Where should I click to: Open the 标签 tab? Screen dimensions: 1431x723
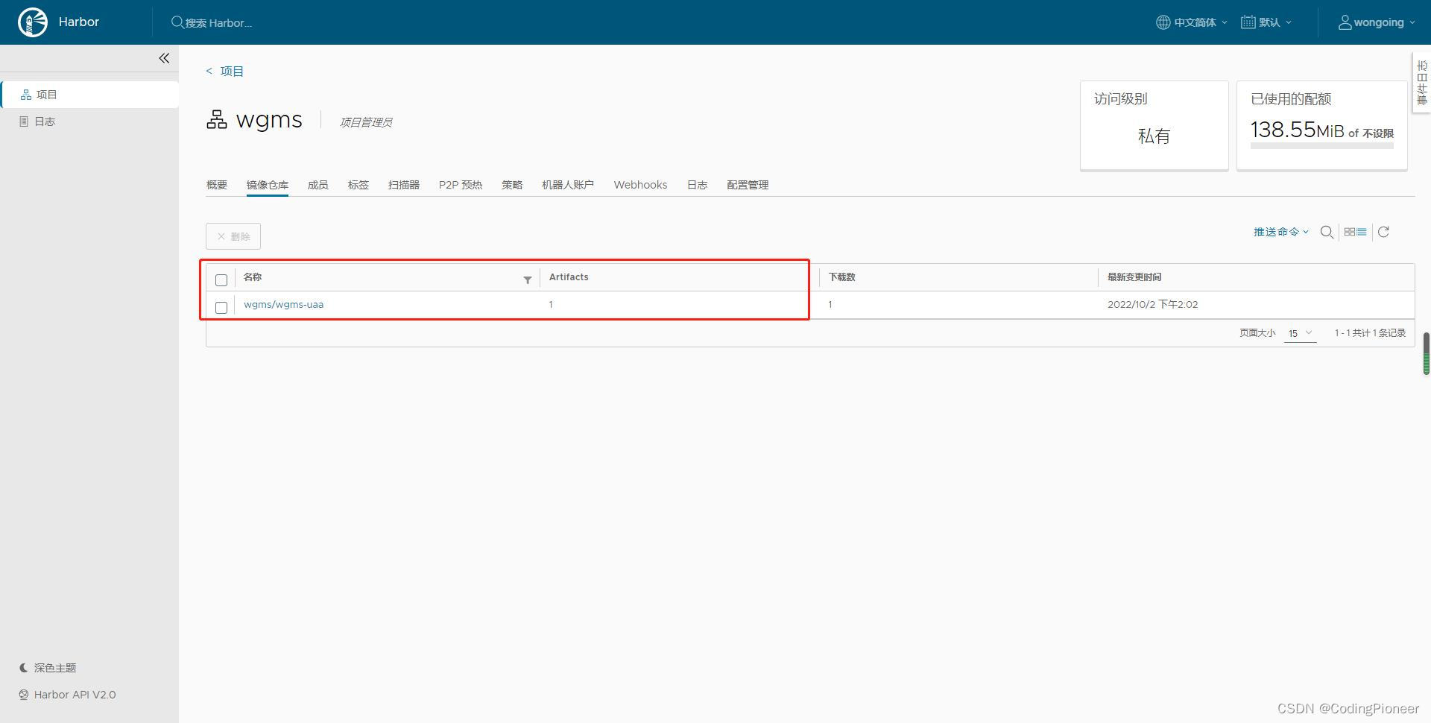click(358, 185)
